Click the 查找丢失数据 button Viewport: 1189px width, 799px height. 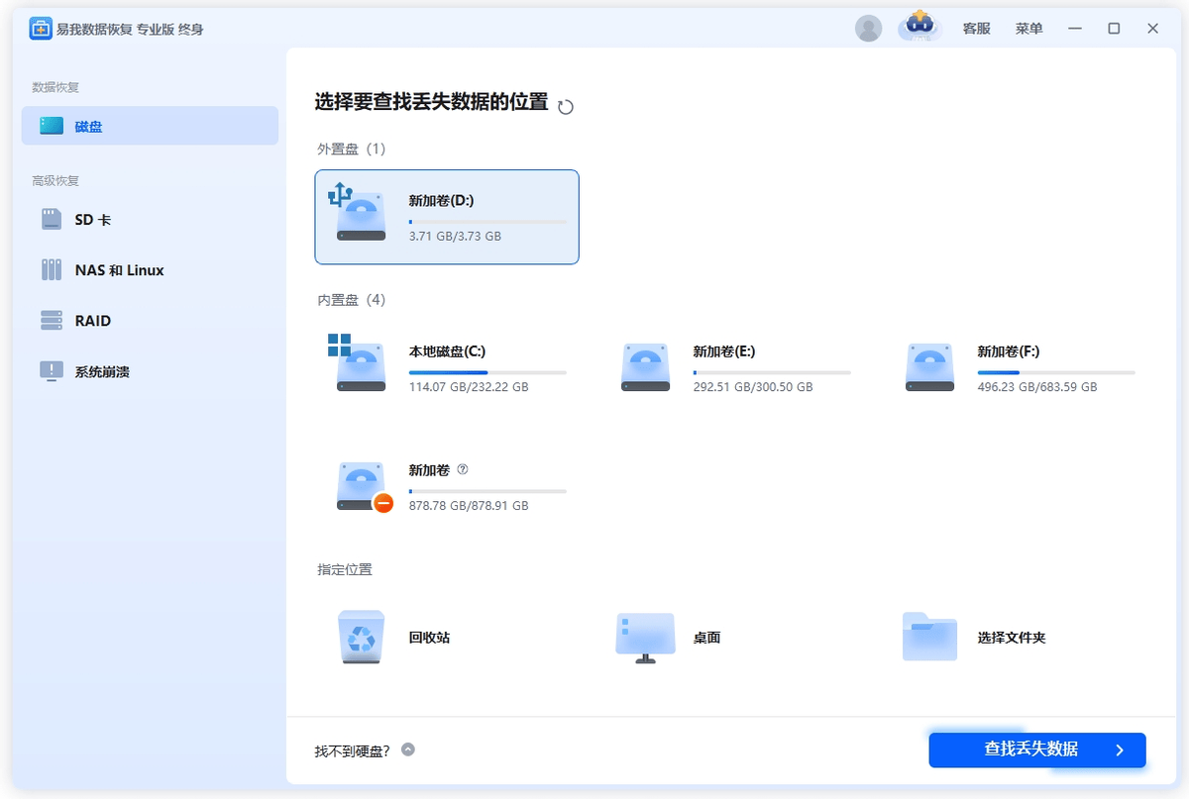click(x=1037, y=749)
